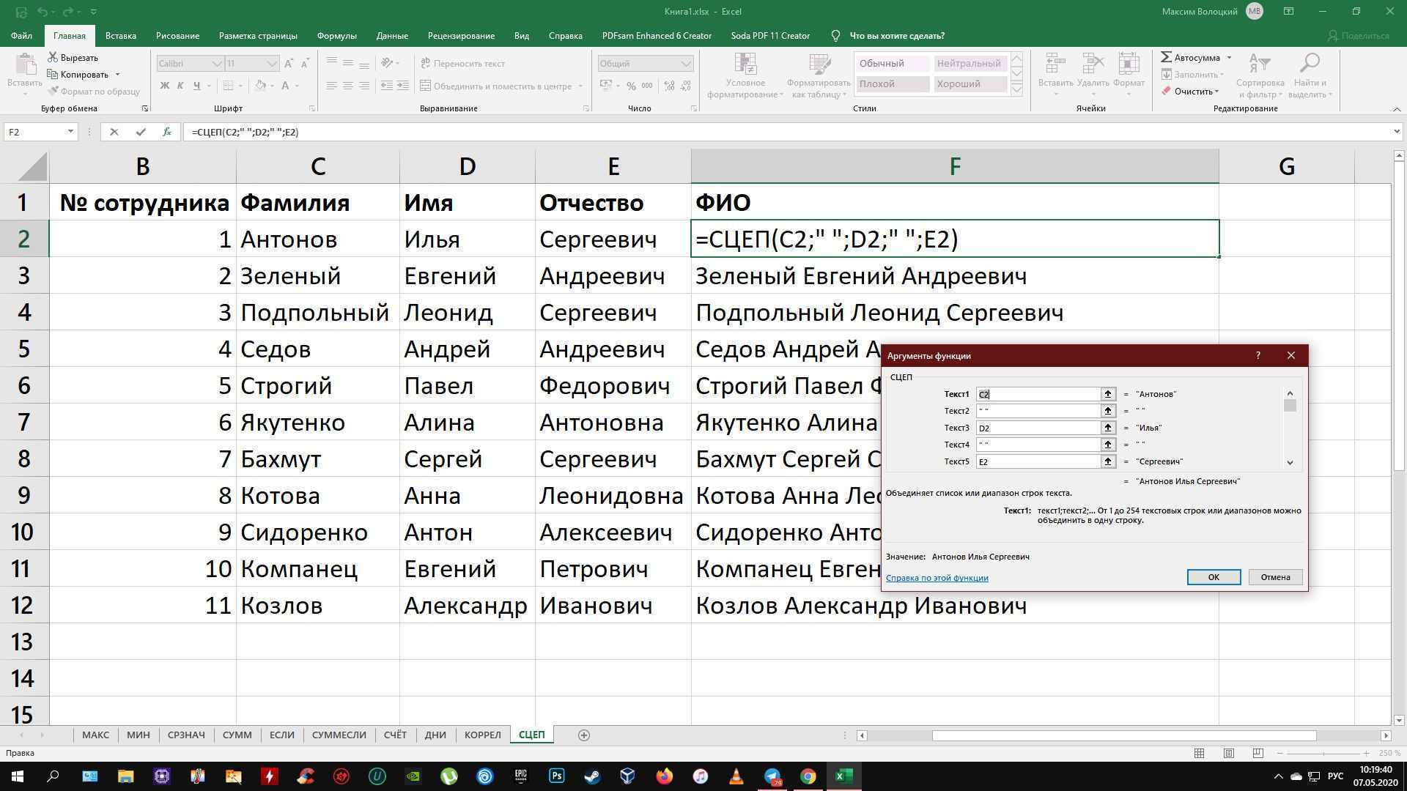Toggle italic formatting

click(x=180, y=86)
